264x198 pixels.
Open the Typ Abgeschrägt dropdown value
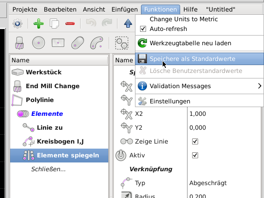click(x=208, y=183)
